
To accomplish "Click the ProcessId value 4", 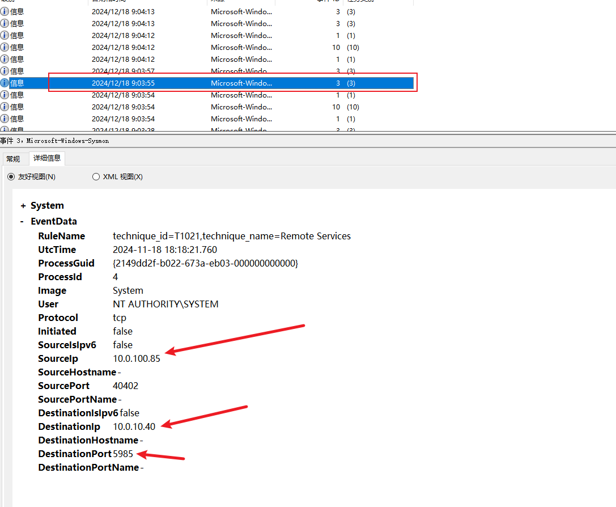I will point(115,277).
